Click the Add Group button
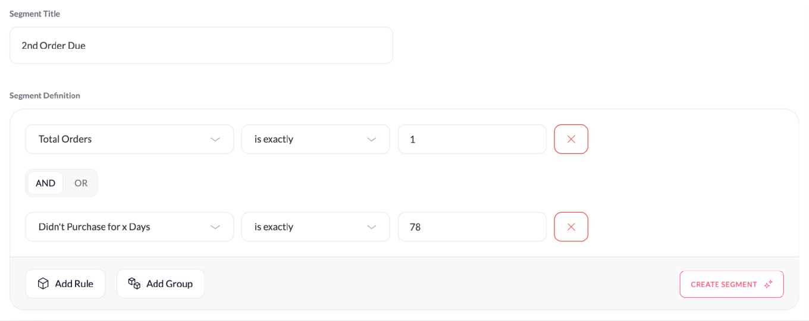The height and width of the screenshot is (321, 809). [161, 284]
